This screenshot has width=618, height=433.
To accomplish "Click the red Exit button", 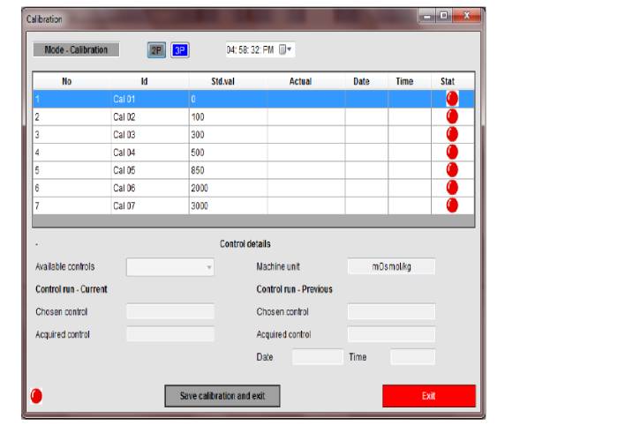I will [429, 396].
